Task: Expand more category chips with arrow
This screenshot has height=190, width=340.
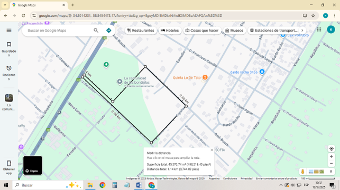Action: (x=302, y=31)
